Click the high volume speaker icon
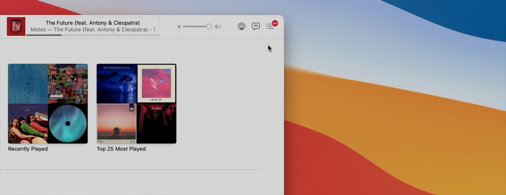 218,27
